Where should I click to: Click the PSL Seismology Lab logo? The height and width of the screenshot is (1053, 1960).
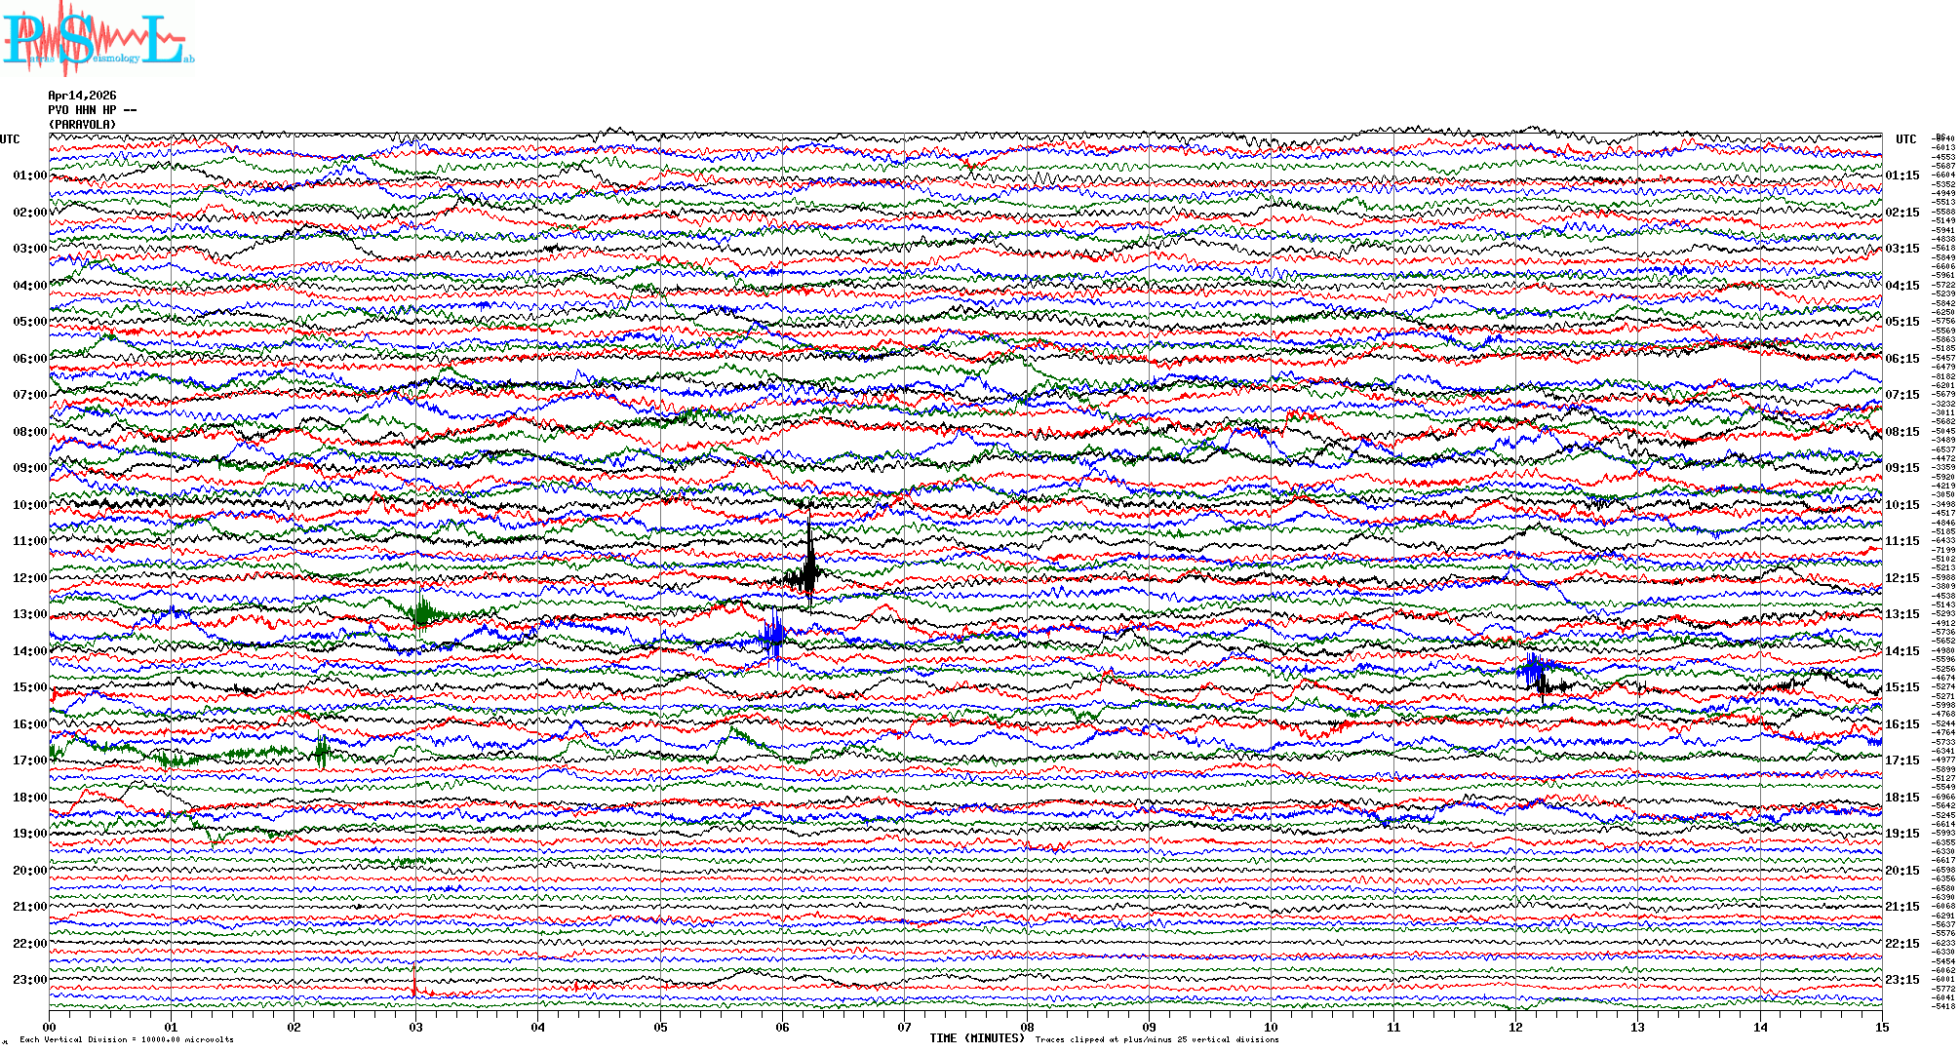point(98,39)
